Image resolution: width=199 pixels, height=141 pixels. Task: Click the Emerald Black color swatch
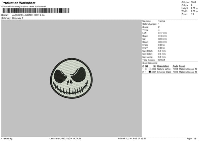coord(150,72)
